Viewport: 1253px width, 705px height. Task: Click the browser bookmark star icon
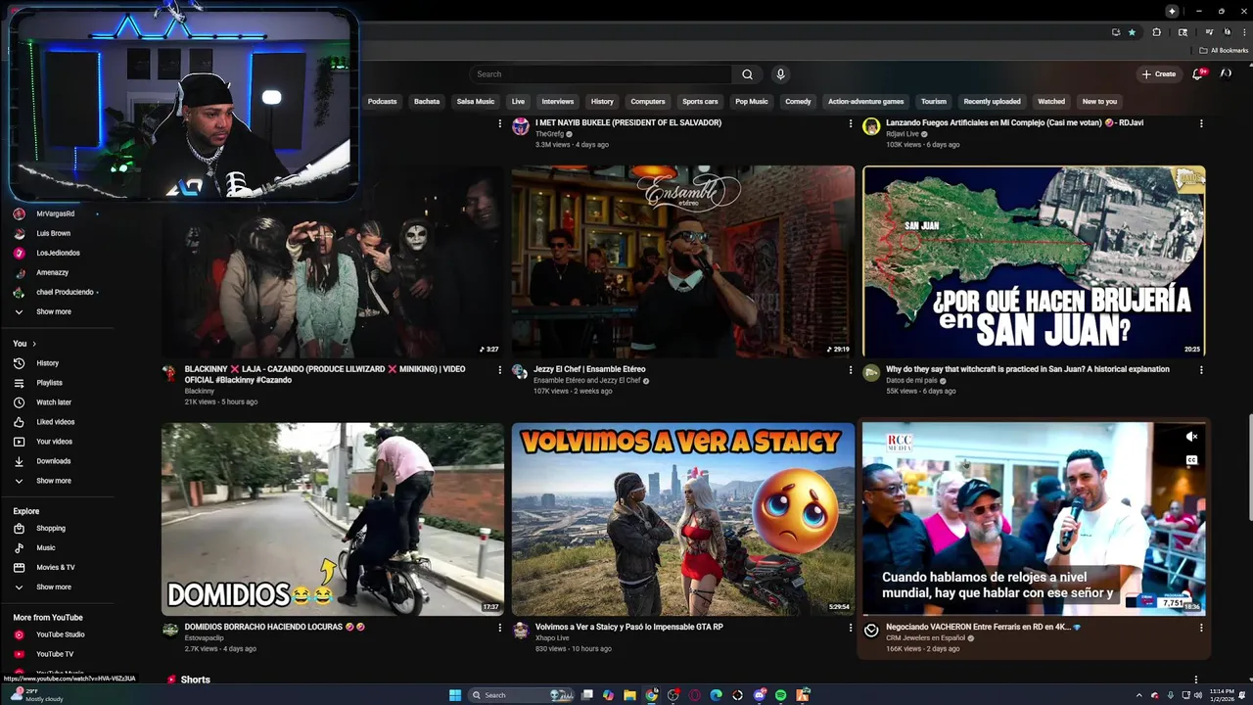pos(1133,32)
